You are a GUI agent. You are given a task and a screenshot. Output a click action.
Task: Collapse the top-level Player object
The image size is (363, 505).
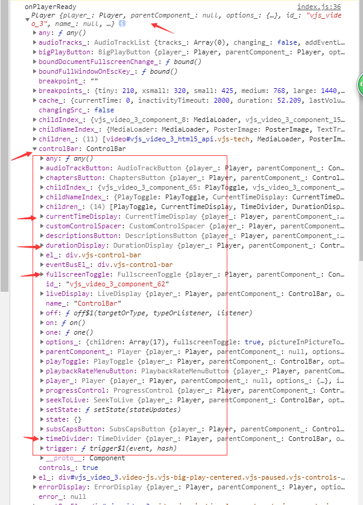point(27,20)
